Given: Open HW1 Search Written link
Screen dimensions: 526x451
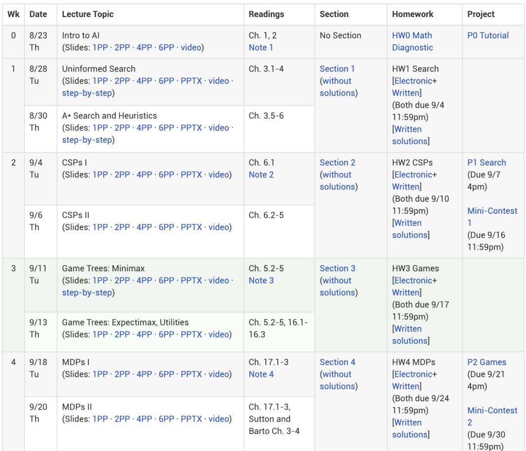Looking at the screenshot, I should click(x=406, y=93).
